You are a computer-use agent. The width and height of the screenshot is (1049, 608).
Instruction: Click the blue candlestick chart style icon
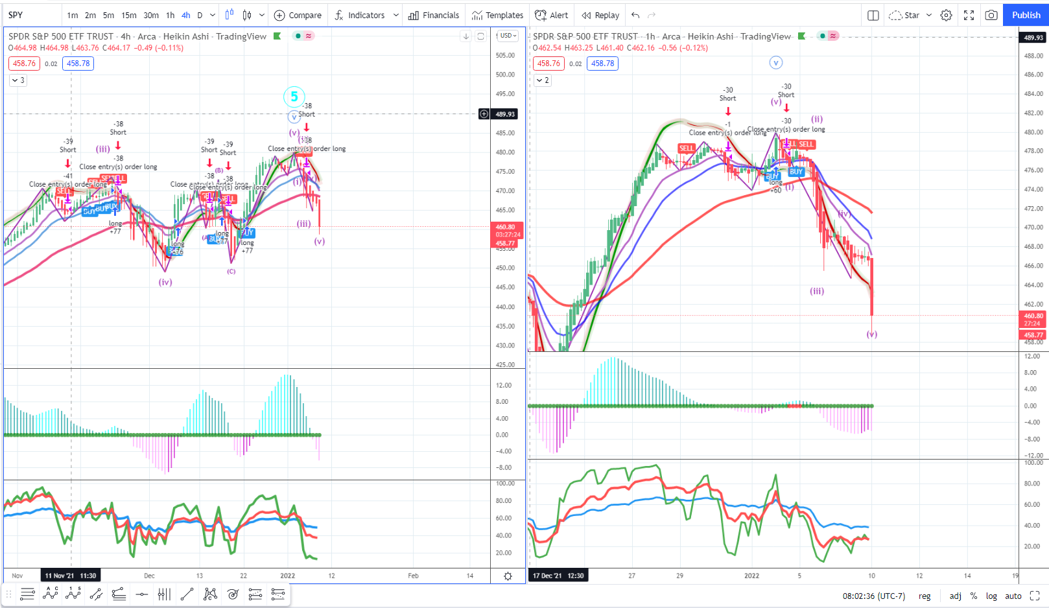pyautogui.click(x=230, y=15)
